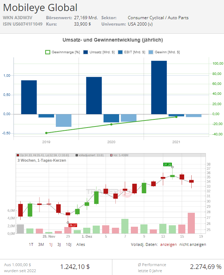The image size is (224, 275).
Task: Click the green Gewinnmarge legend swatch
Action: pos(48,52)
